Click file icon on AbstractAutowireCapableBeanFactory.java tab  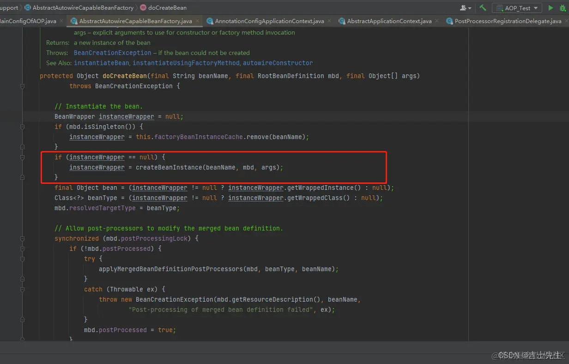pyautogui.click(x=74, y=21)
